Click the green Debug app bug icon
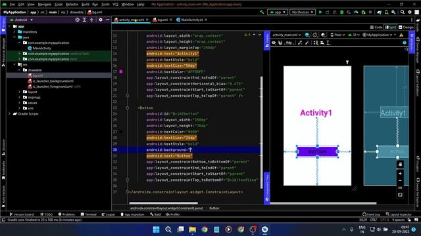 click(x=342, y=12)
